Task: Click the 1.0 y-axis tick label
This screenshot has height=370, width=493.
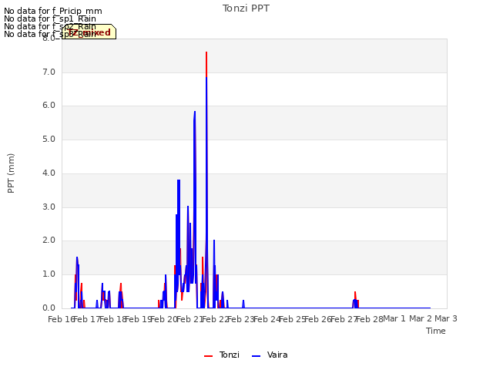Action: 49,274
